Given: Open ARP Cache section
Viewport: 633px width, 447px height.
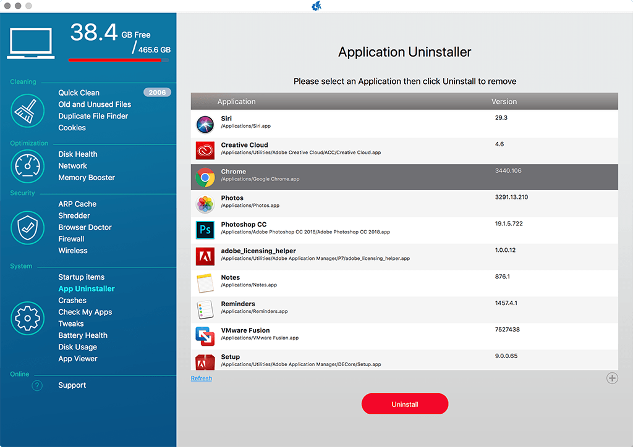Looking at the screenshot, I should click(77, 204).
